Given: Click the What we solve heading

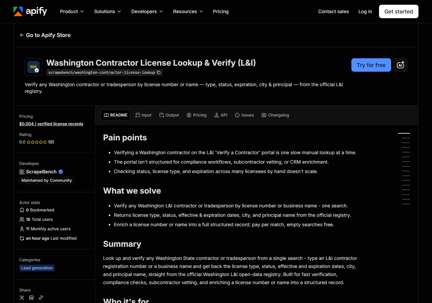Looking at the screenshot, I should click(132, 191).
